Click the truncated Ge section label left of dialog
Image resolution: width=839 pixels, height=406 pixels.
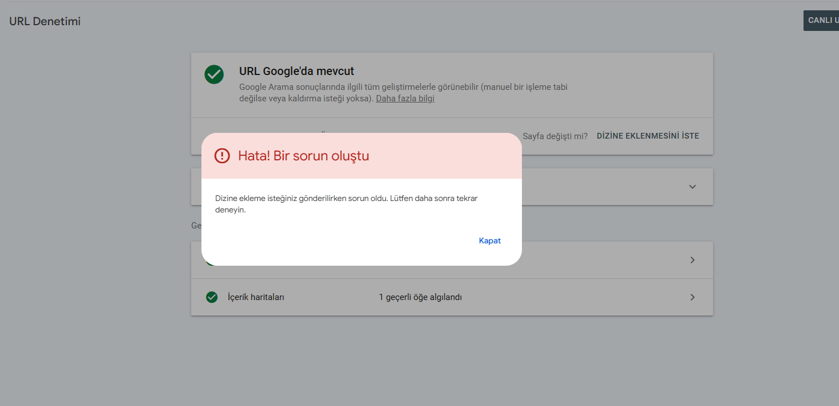pos(196,226)
